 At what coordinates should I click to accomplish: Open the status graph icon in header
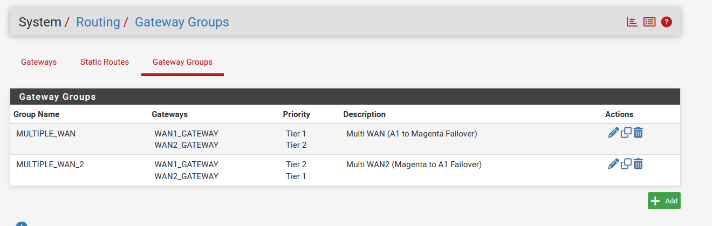tap(632, 22)
